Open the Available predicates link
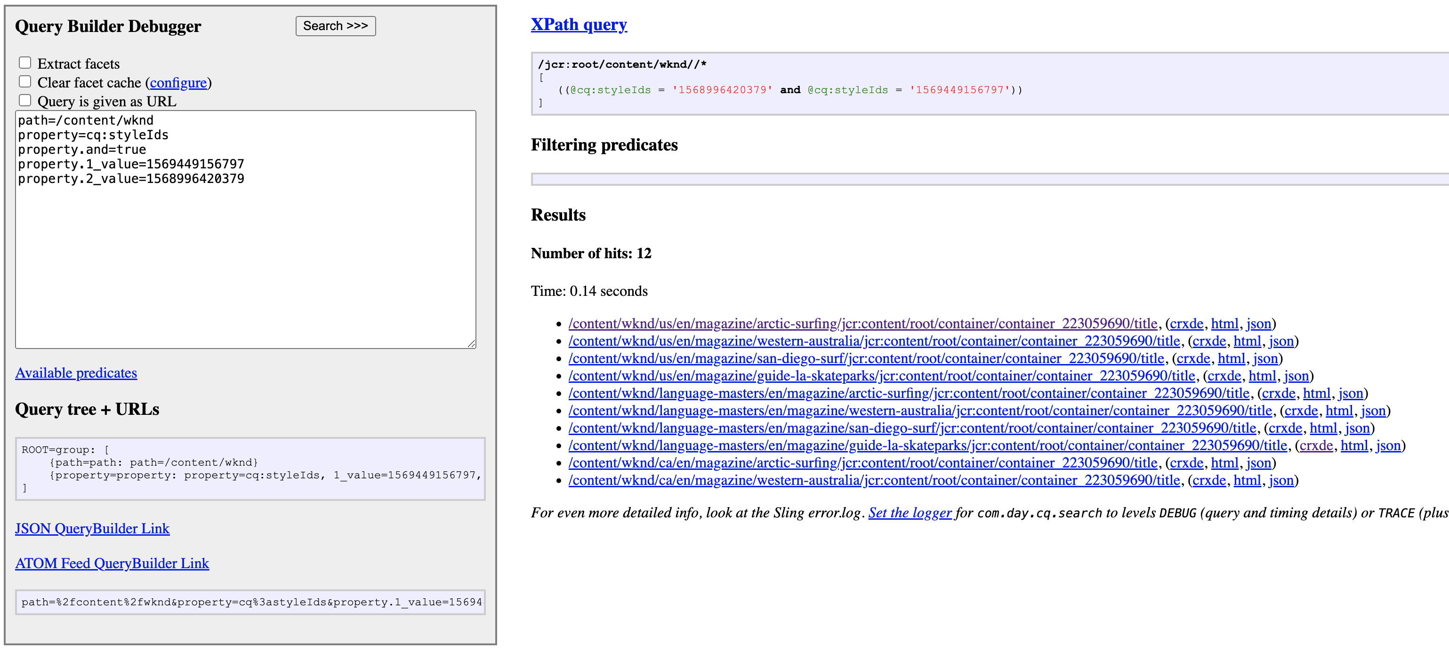This screenshot has height=650, width=1449. click(x=77, y=373)
